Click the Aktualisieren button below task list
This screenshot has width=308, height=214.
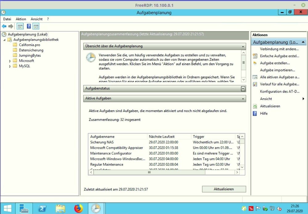pyautogui.click(x=224, y=189)
